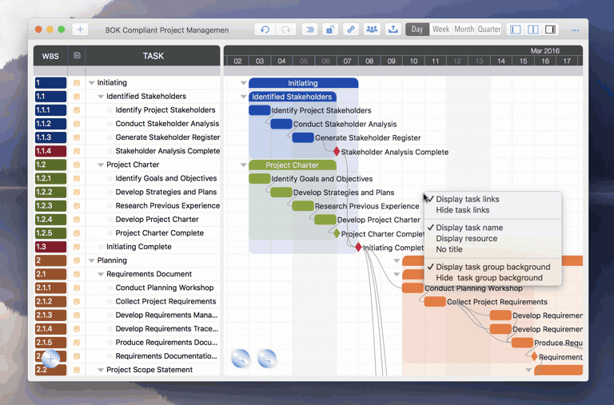614x405 pixels.
Task: Switch timeline to Quarter view
Action: pyautogui.click(x=489, y=30)
